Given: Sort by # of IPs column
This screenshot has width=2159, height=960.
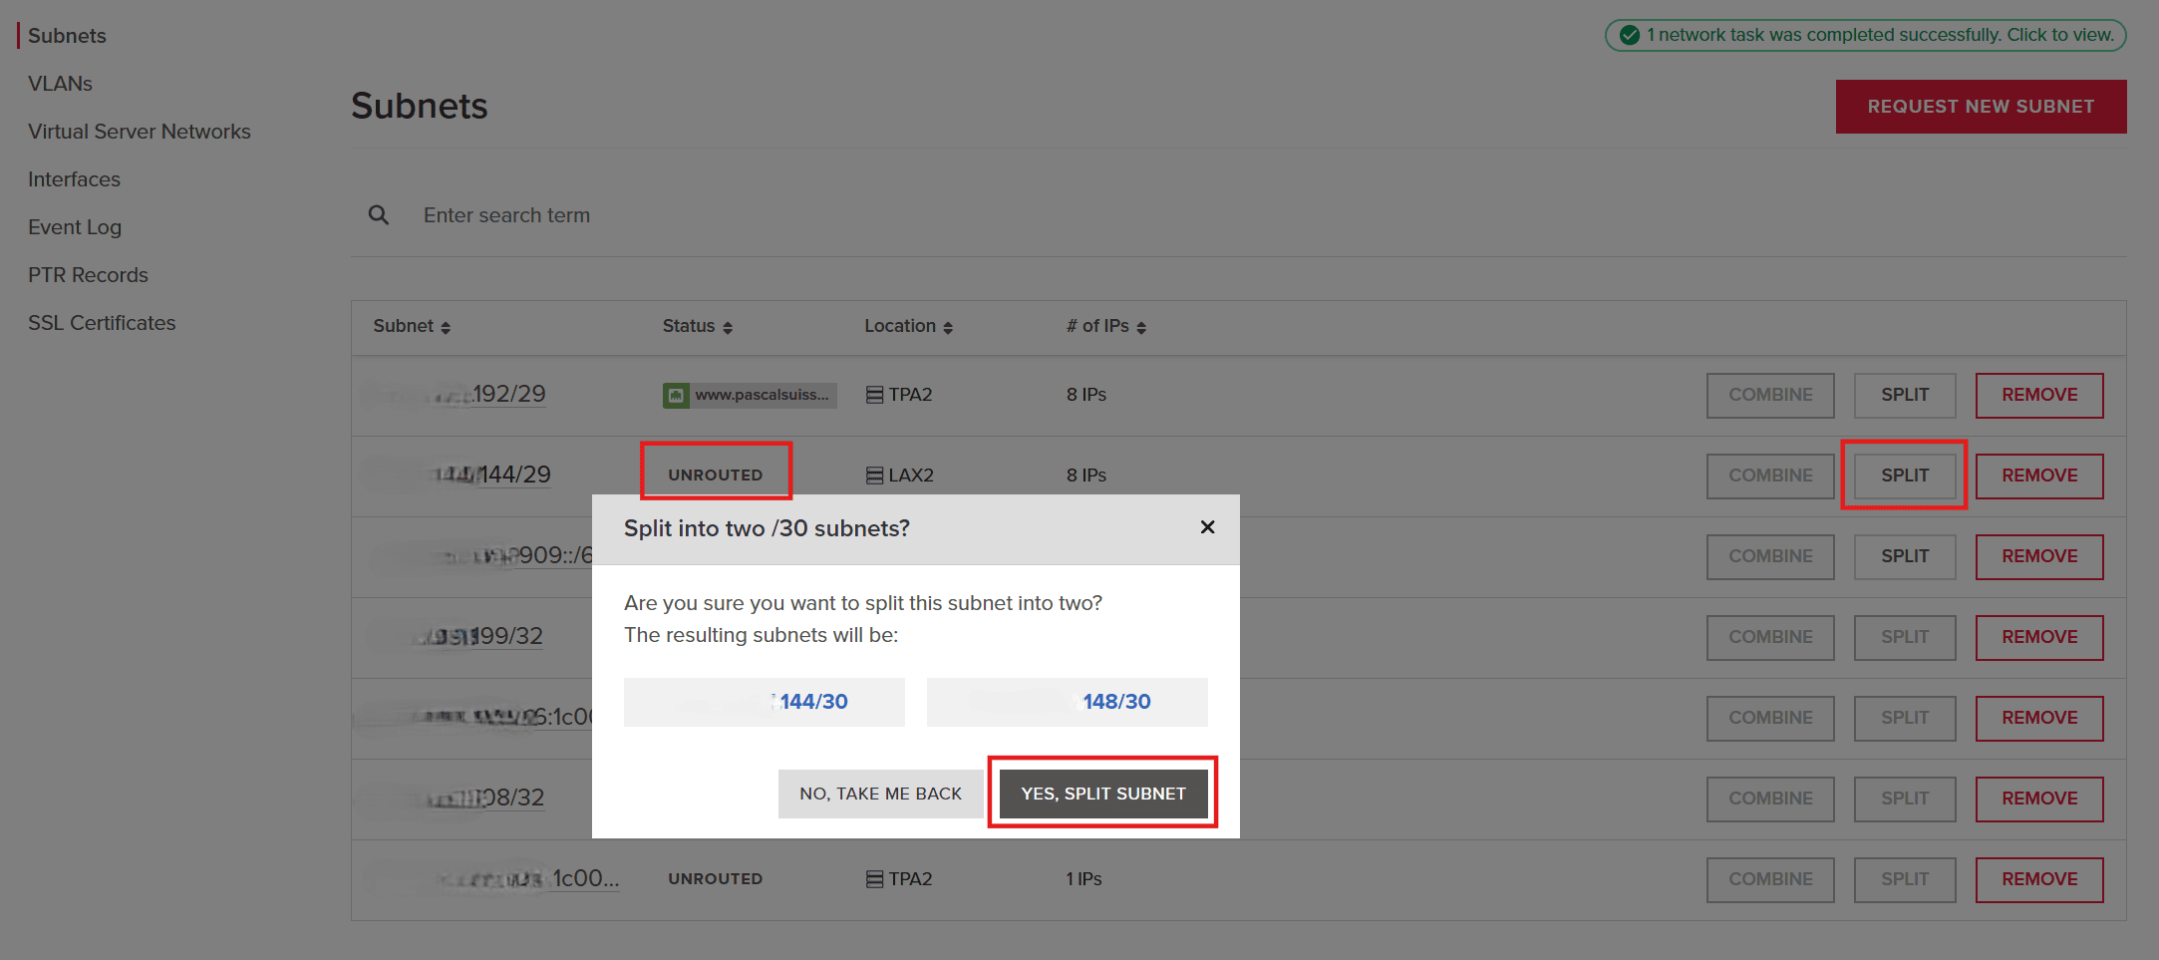Looking at the screenshot, I should click(x=1141, y=327).
